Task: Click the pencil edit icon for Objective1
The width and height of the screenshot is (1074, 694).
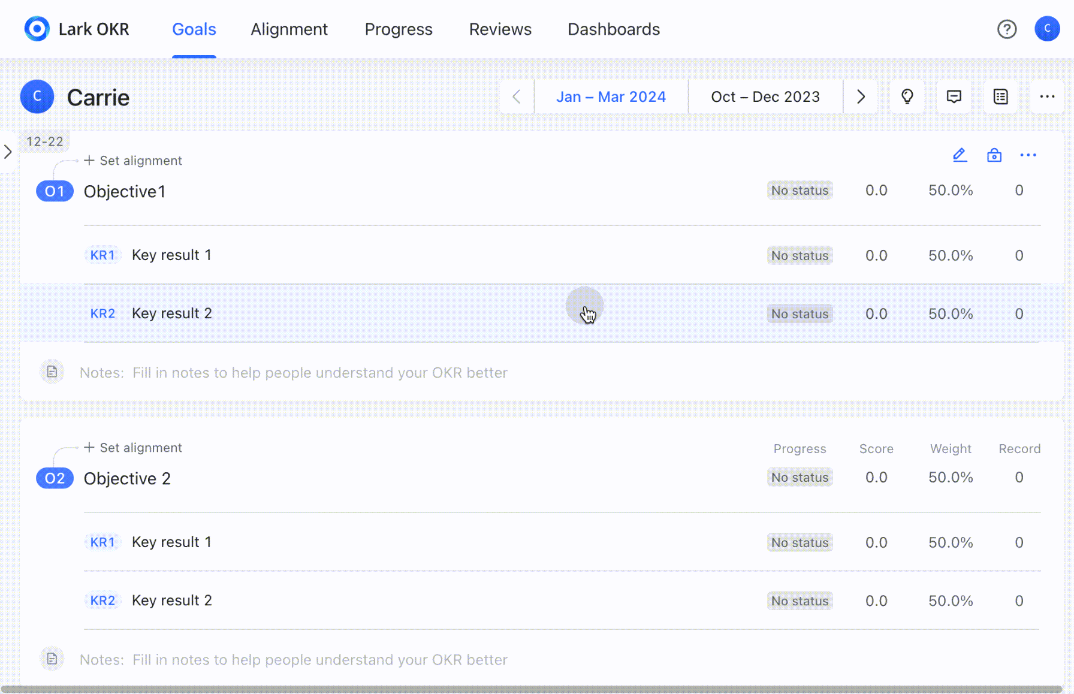Action: [960, 155]
